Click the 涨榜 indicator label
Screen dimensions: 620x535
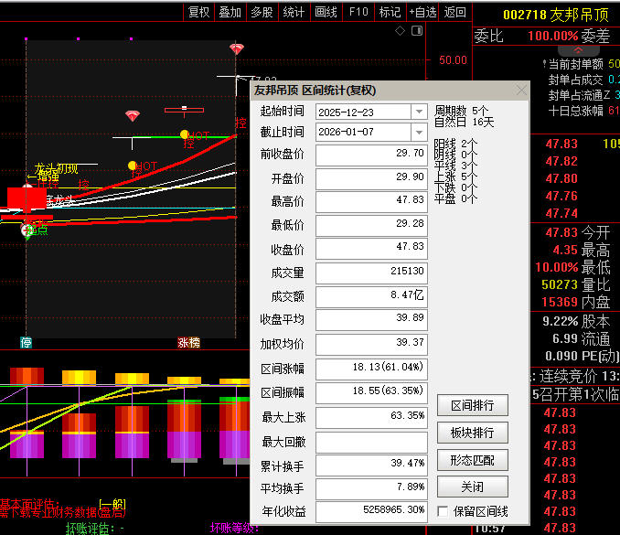click(x=189, y=342)
